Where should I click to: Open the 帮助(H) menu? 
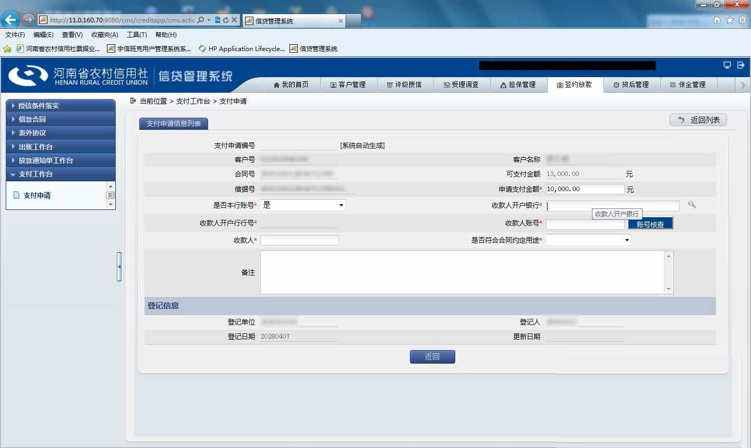point(166,35)
